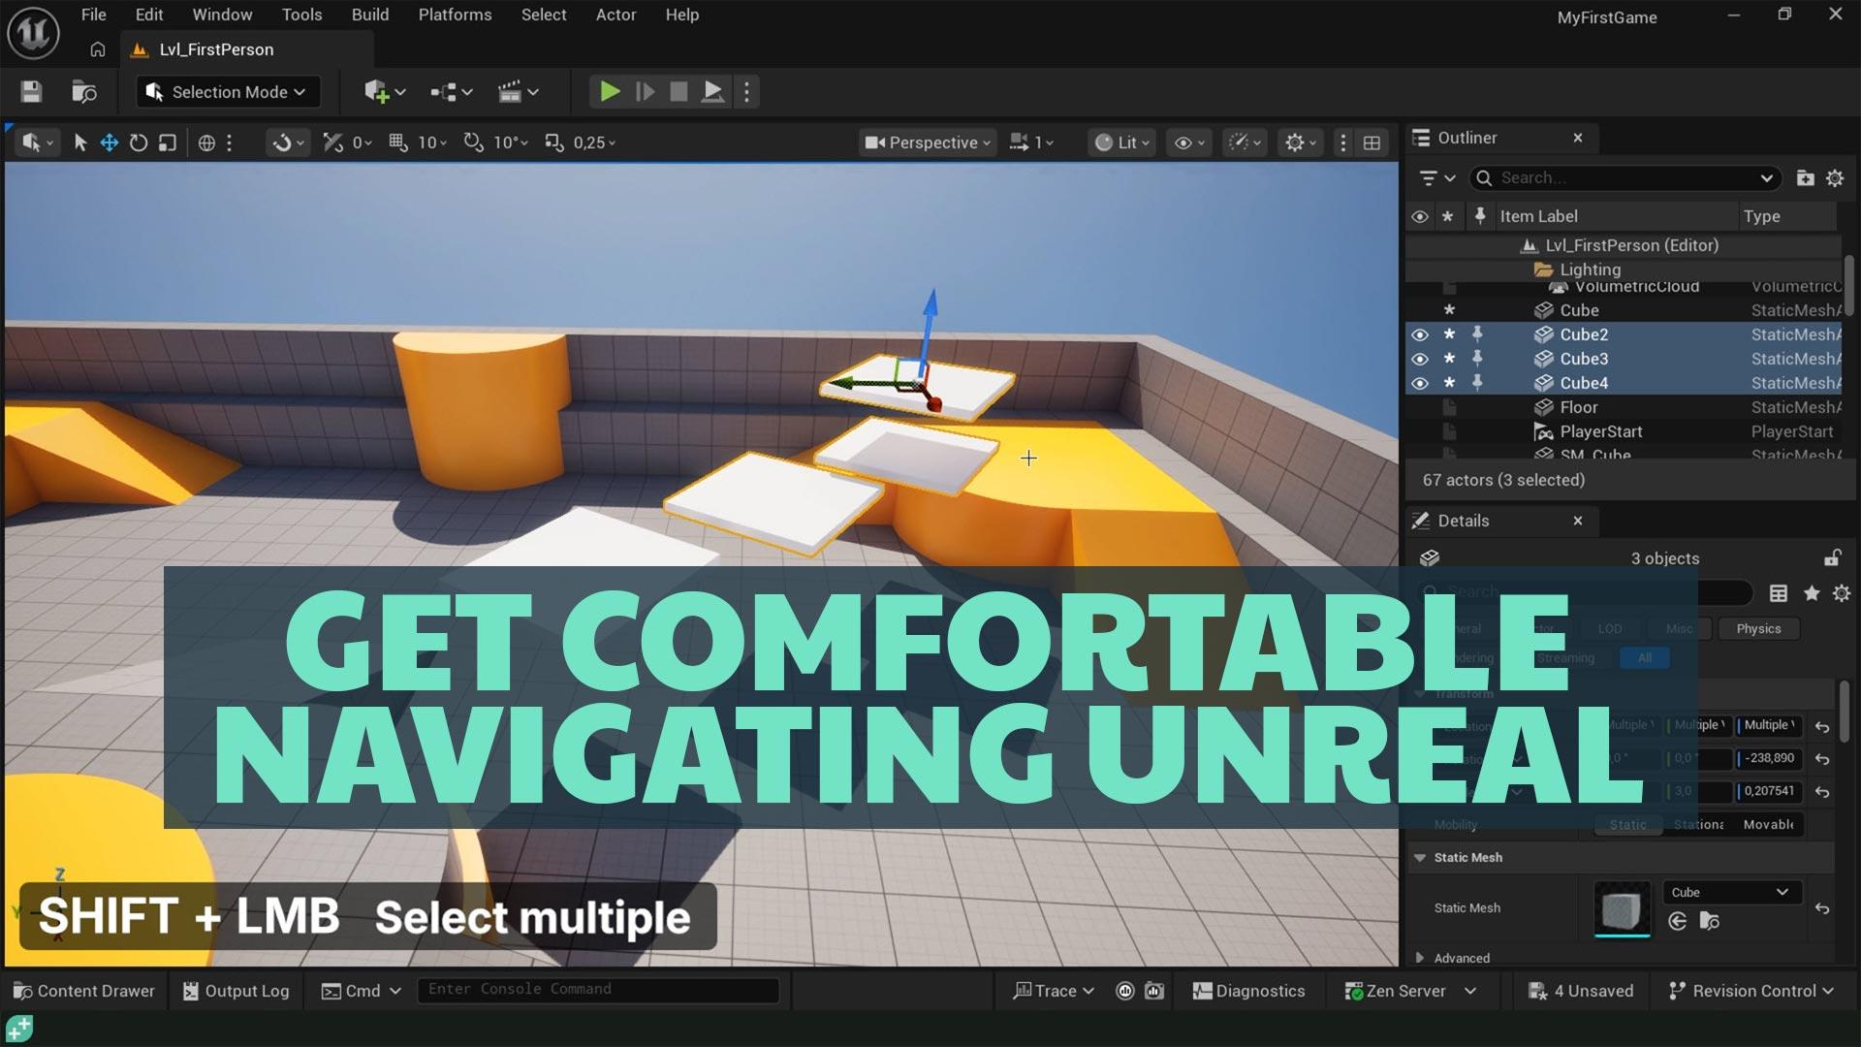1861x1047 pixels.
Task: Open the File menu
Action: point(94,15)
